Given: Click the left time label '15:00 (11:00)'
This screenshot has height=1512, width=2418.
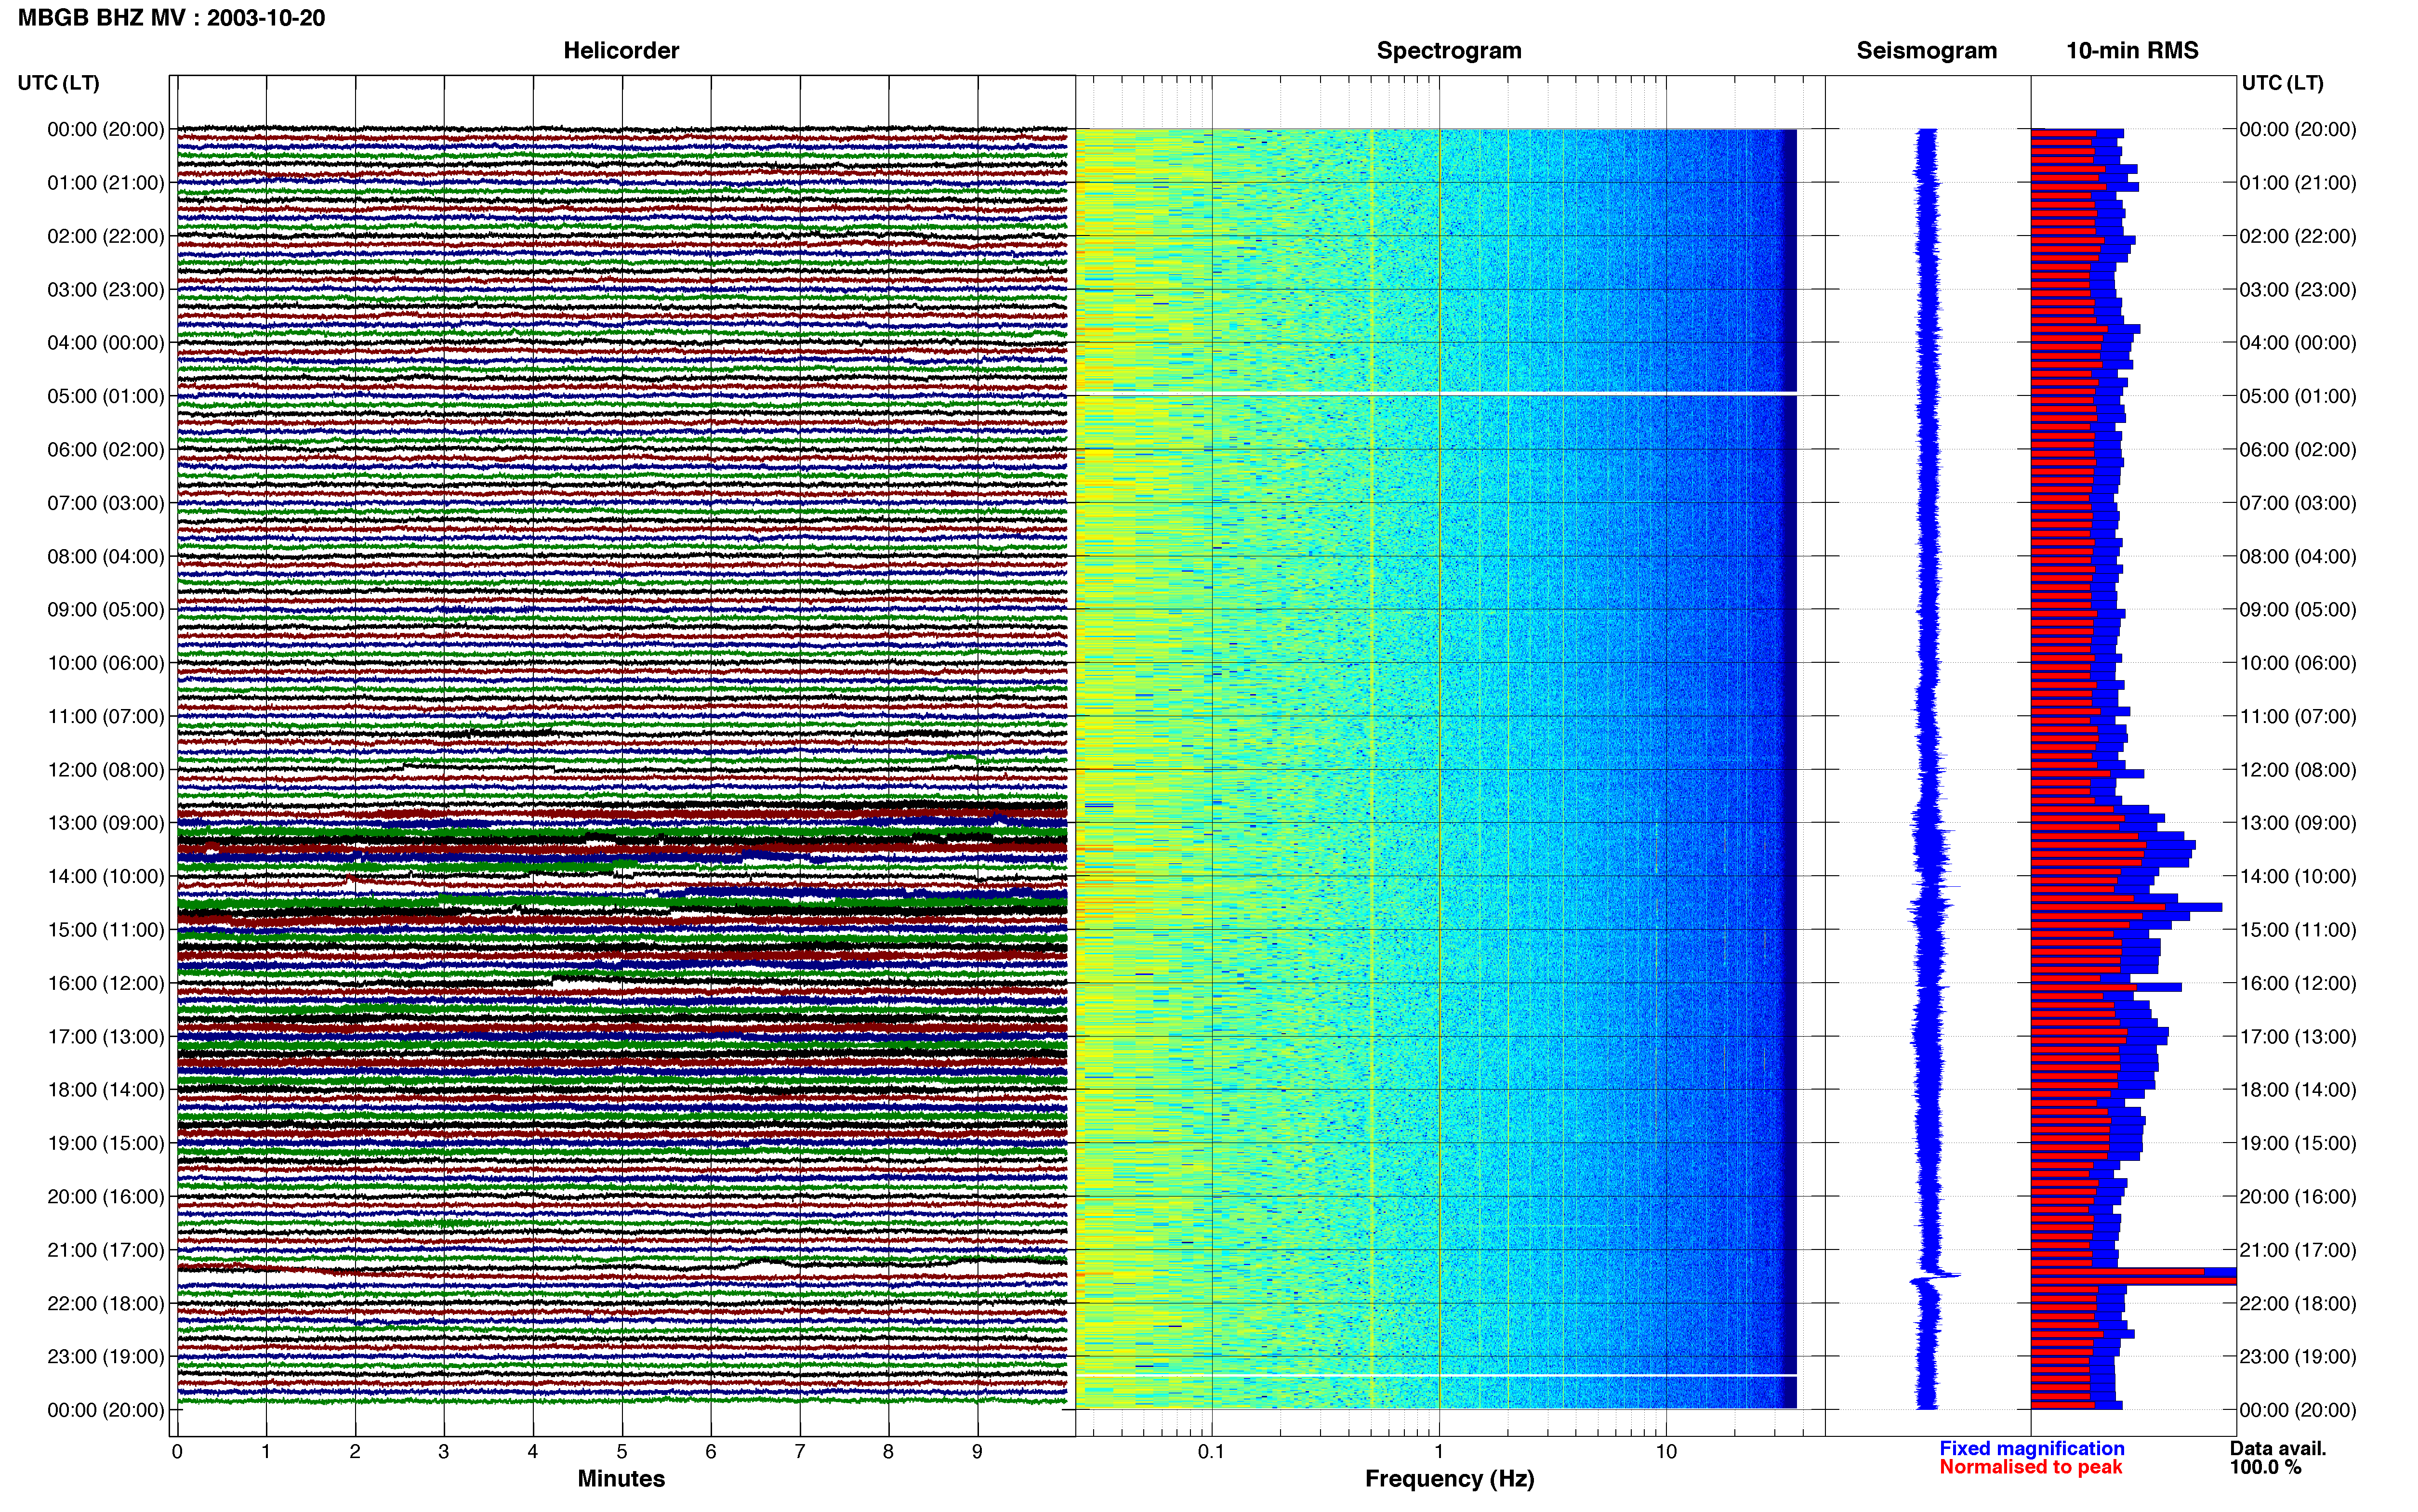Looking at the screenshot, I should (106, 930).
